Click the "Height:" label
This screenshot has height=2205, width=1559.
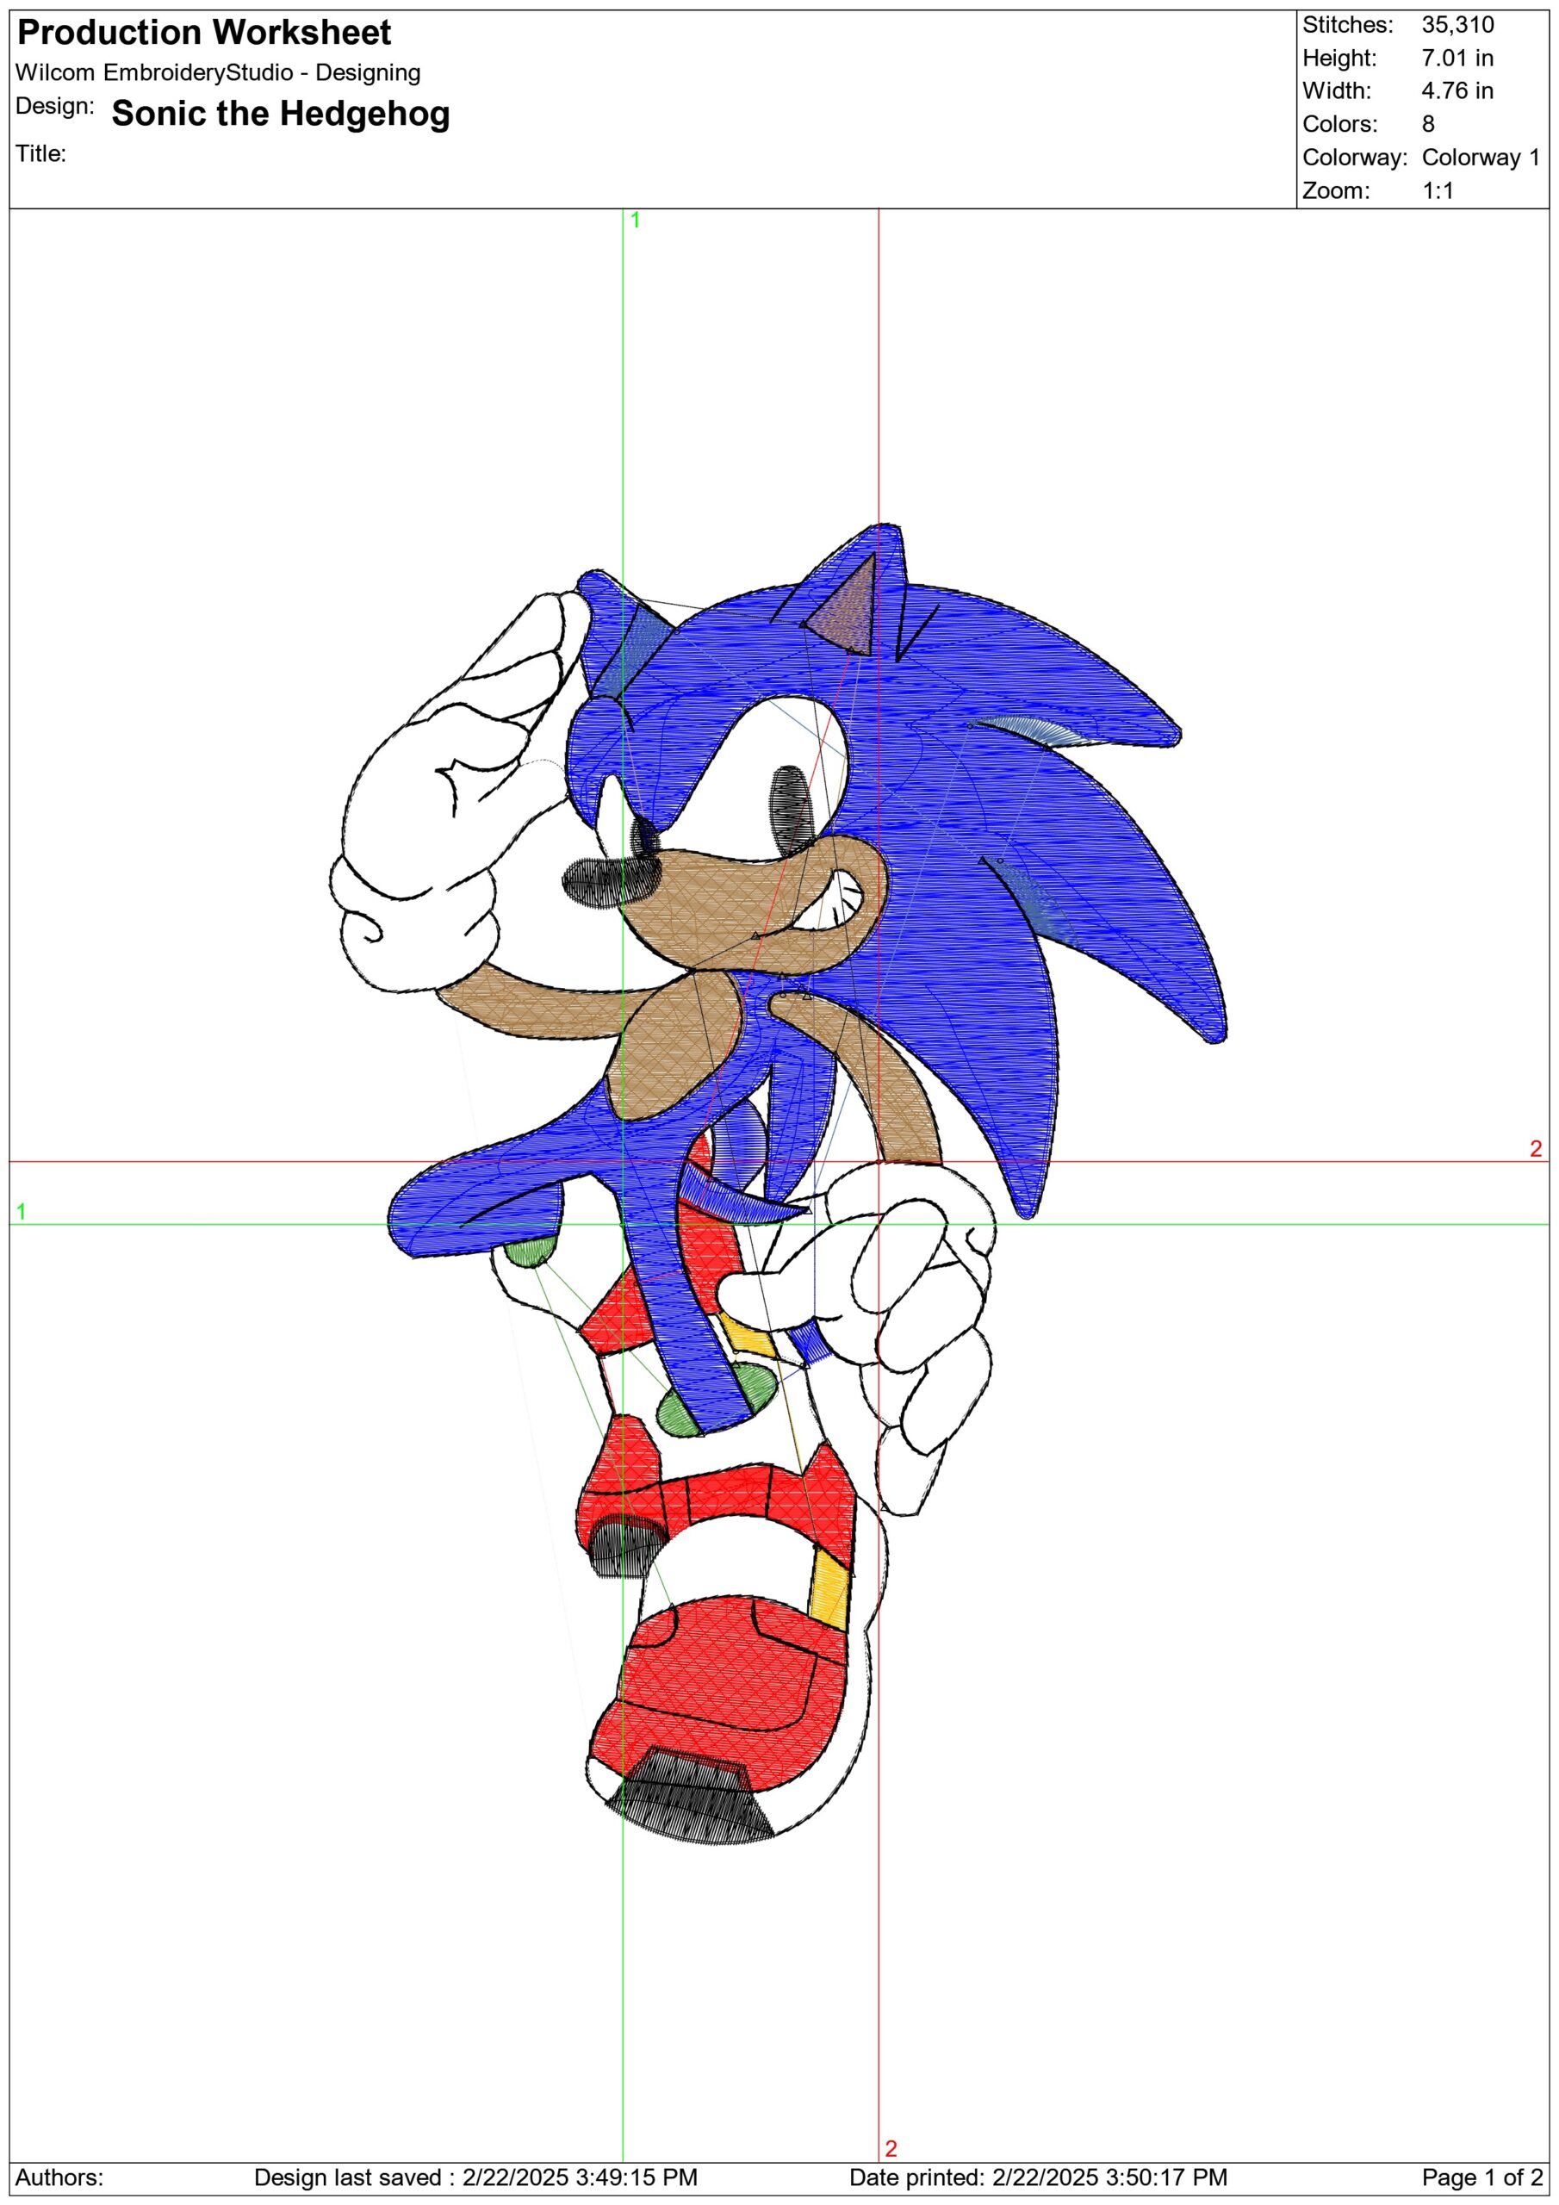tap(1340, 58)
